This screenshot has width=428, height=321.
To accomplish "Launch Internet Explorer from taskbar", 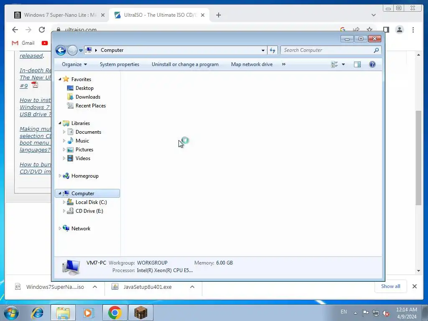I will [37, 313].
